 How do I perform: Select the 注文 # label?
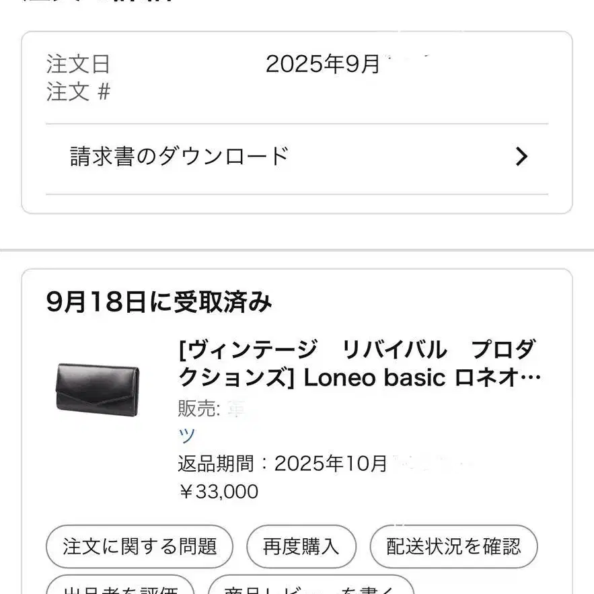click(x=78, y=91)
